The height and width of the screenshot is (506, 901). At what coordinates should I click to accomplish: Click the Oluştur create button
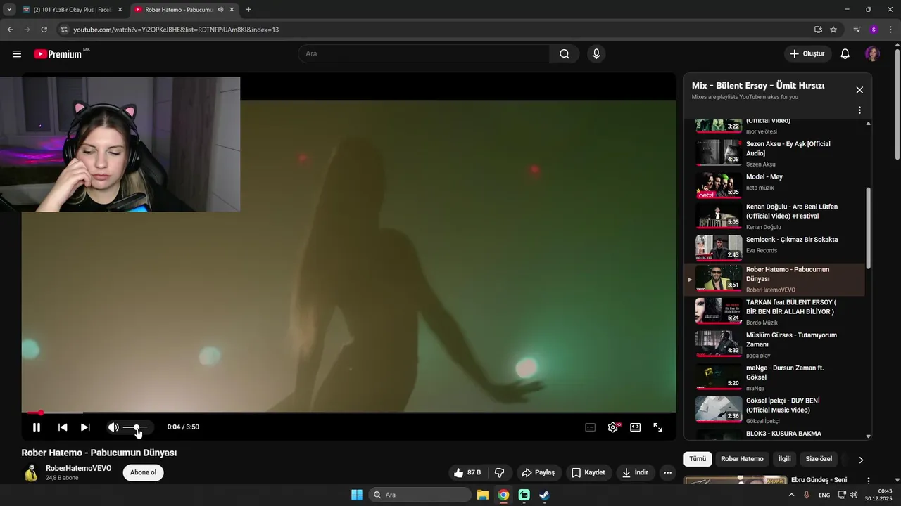(808, 54)
